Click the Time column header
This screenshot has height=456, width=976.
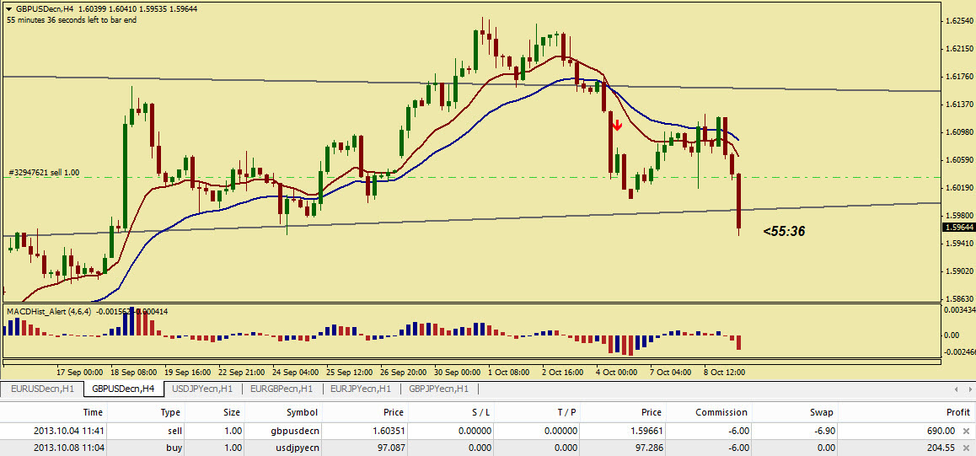[93, 412]
